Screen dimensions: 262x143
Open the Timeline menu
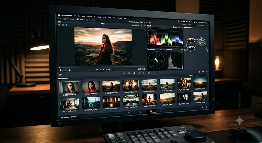(x=89, y=17)
